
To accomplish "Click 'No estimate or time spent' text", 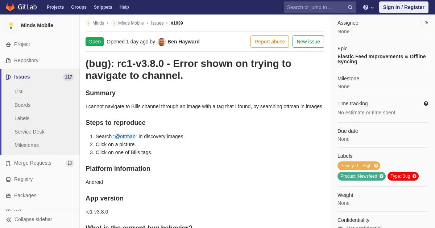I will (x=366, y=113).
